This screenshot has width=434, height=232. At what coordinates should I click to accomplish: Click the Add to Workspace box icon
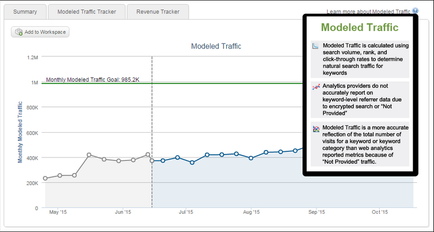tap(19, 32)
